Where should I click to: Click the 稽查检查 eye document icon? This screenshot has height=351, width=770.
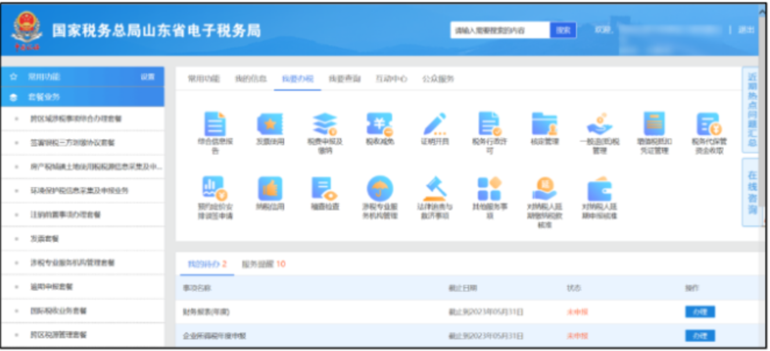pos(325,189)
